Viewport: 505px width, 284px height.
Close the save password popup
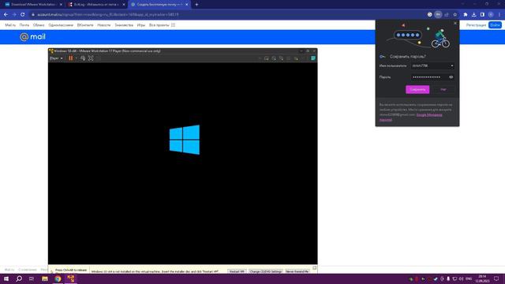click(x=455, y=23)
